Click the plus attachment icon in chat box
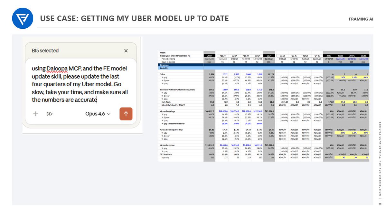Screen dimensions: 386x217 pos(36,114)
